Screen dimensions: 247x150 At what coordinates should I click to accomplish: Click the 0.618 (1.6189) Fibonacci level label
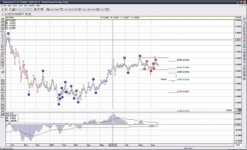pos(183,67)
